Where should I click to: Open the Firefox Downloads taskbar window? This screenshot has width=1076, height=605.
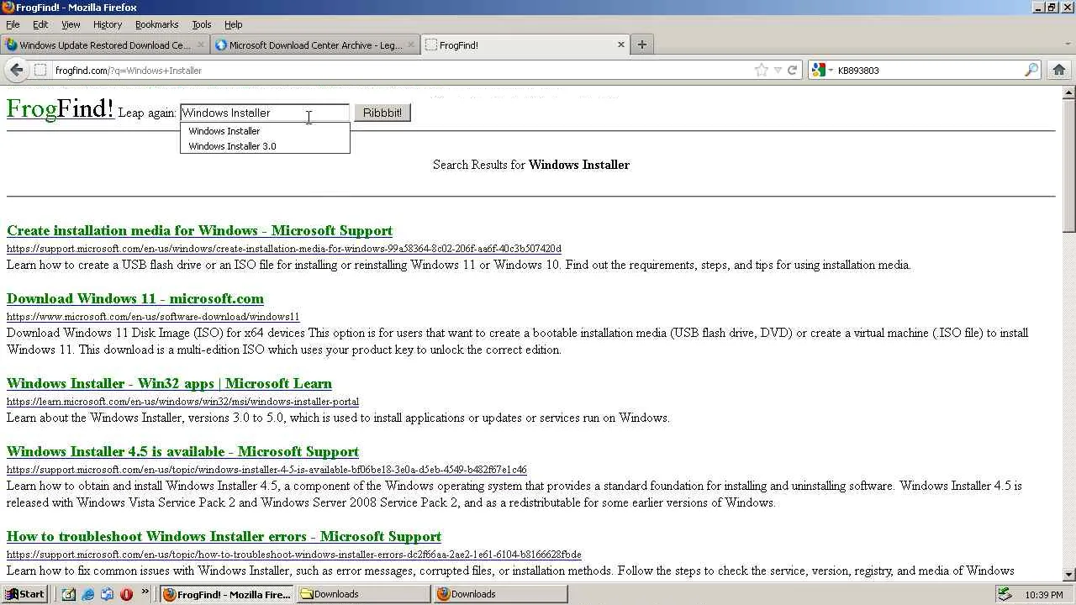(501, 594)
